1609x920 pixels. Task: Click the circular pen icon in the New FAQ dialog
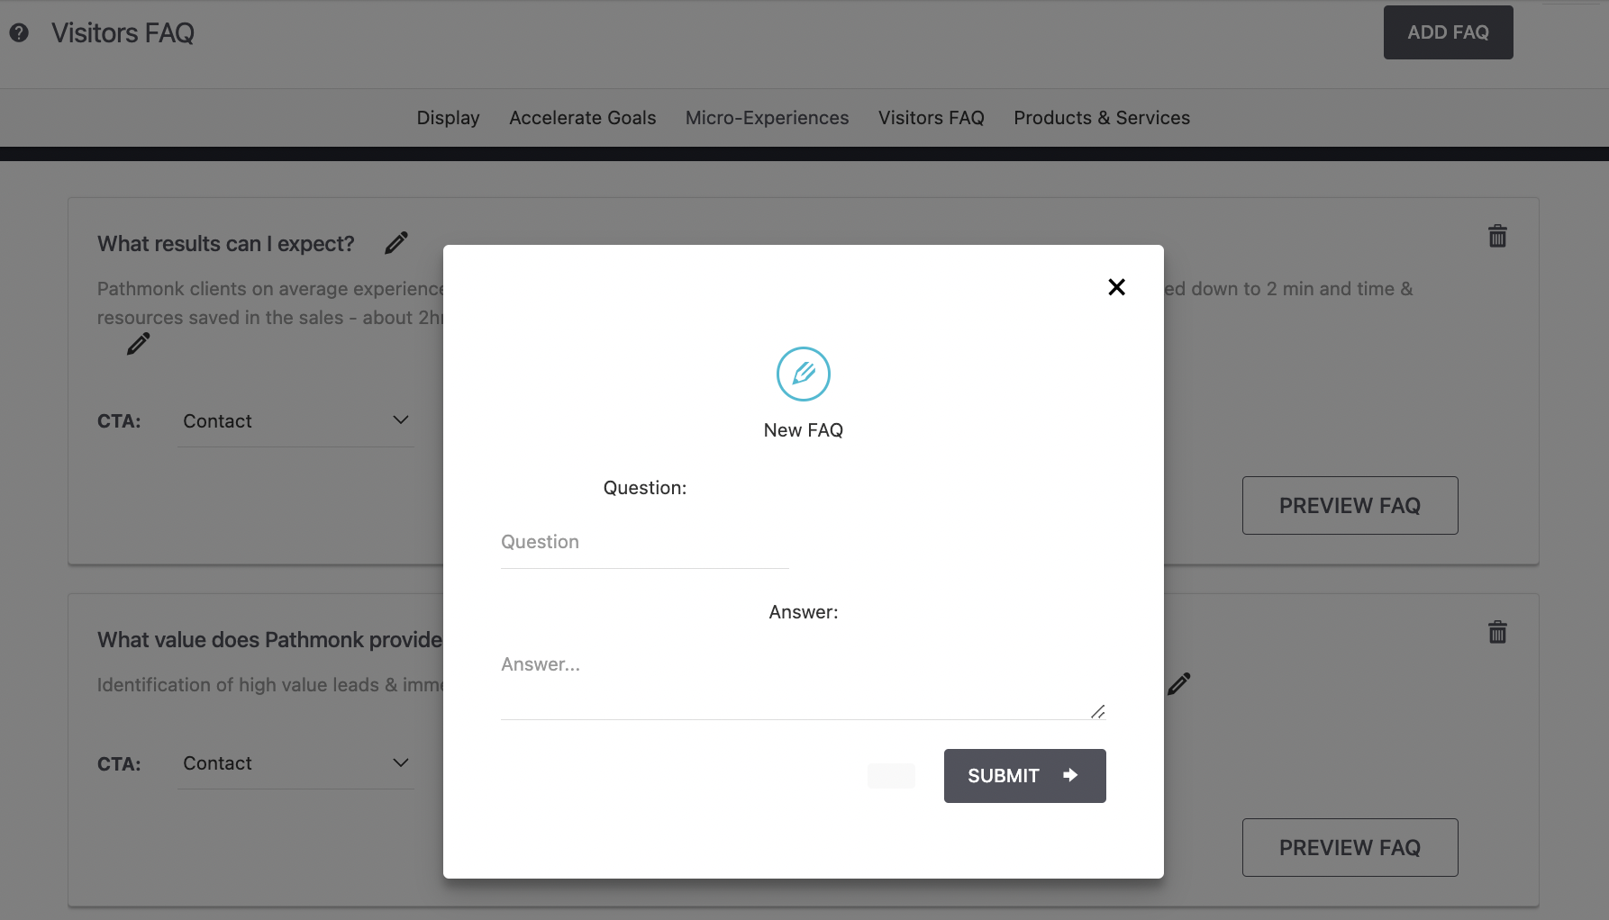pyautogui.click(x=803, y=374)
